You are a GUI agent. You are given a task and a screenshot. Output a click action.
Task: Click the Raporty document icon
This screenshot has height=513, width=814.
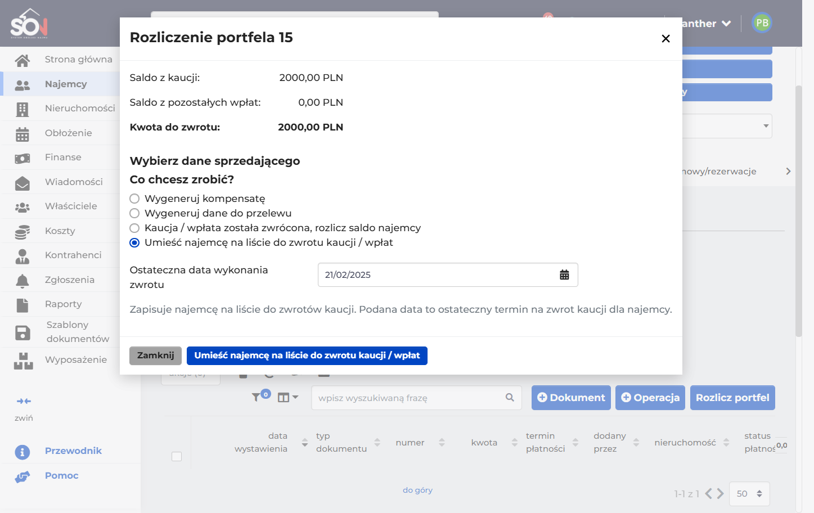[x=23, y=305]
